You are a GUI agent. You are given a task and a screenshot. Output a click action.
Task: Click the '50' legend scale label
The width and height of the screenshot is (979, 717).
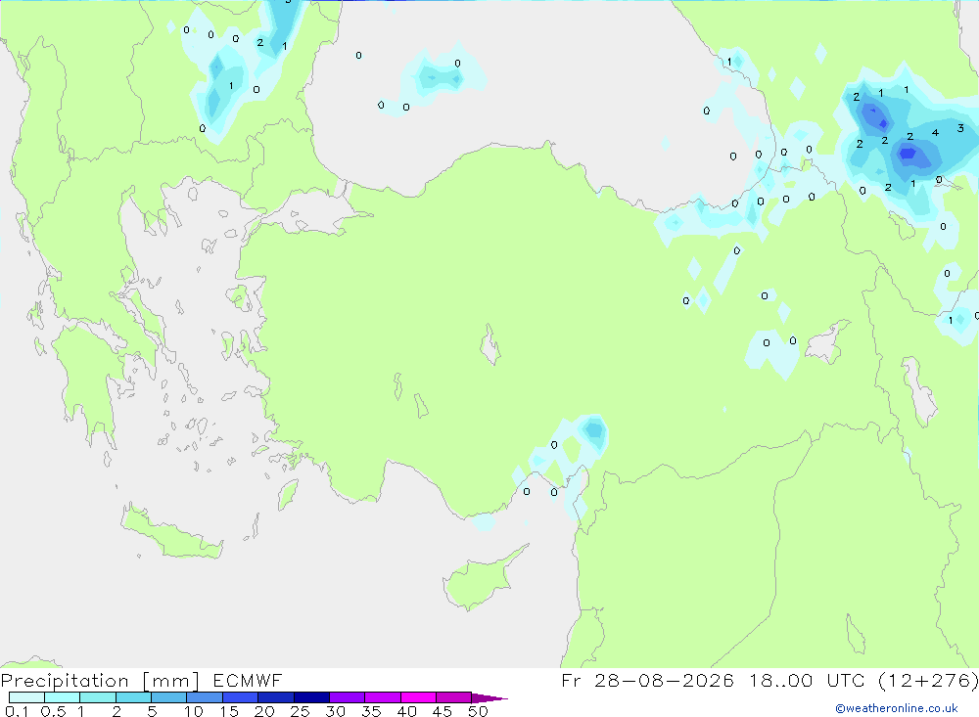[478, 711]
